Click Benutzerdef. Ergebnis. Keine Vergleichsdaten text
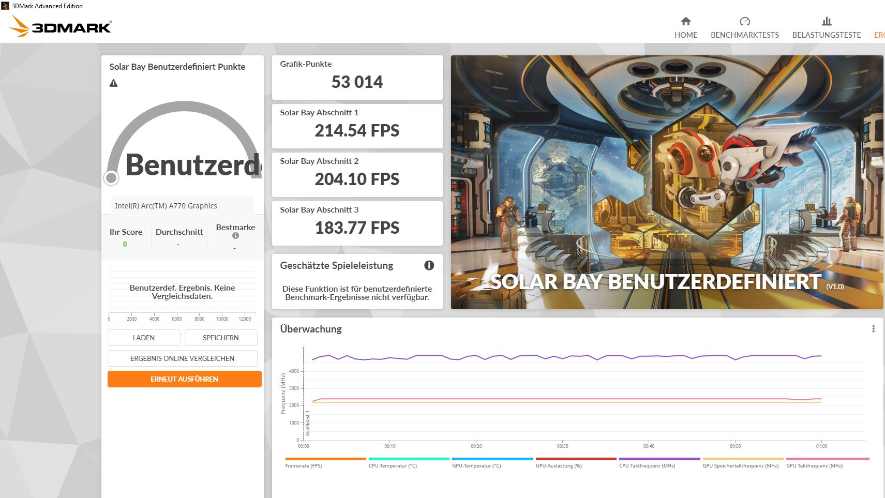This screenshot has width=885, height=498. (182, 292)
